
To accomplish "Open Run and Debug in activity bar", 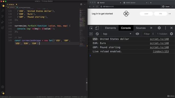I will point(3,22).
